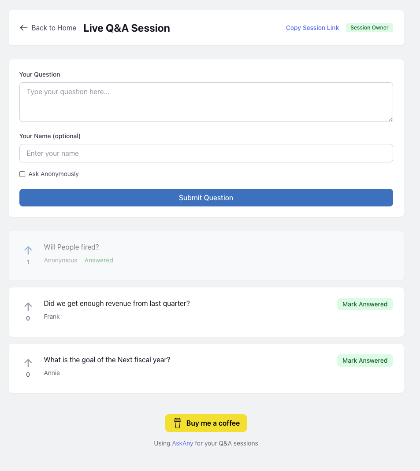Click the Session Owner badge
The height and width of the screenshot is (471, 420).
pyautogui.click(x=369, y=28)
